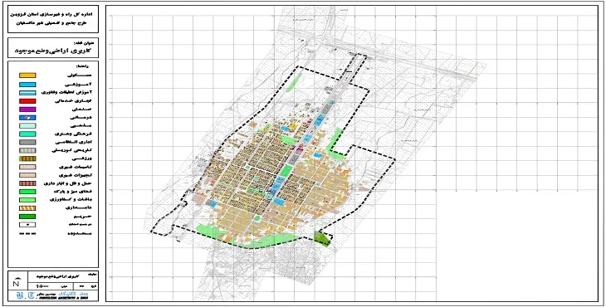Select the orange diagonal-hatched دامداری swatch
The image size is (606, 307).
pos(27,208)
